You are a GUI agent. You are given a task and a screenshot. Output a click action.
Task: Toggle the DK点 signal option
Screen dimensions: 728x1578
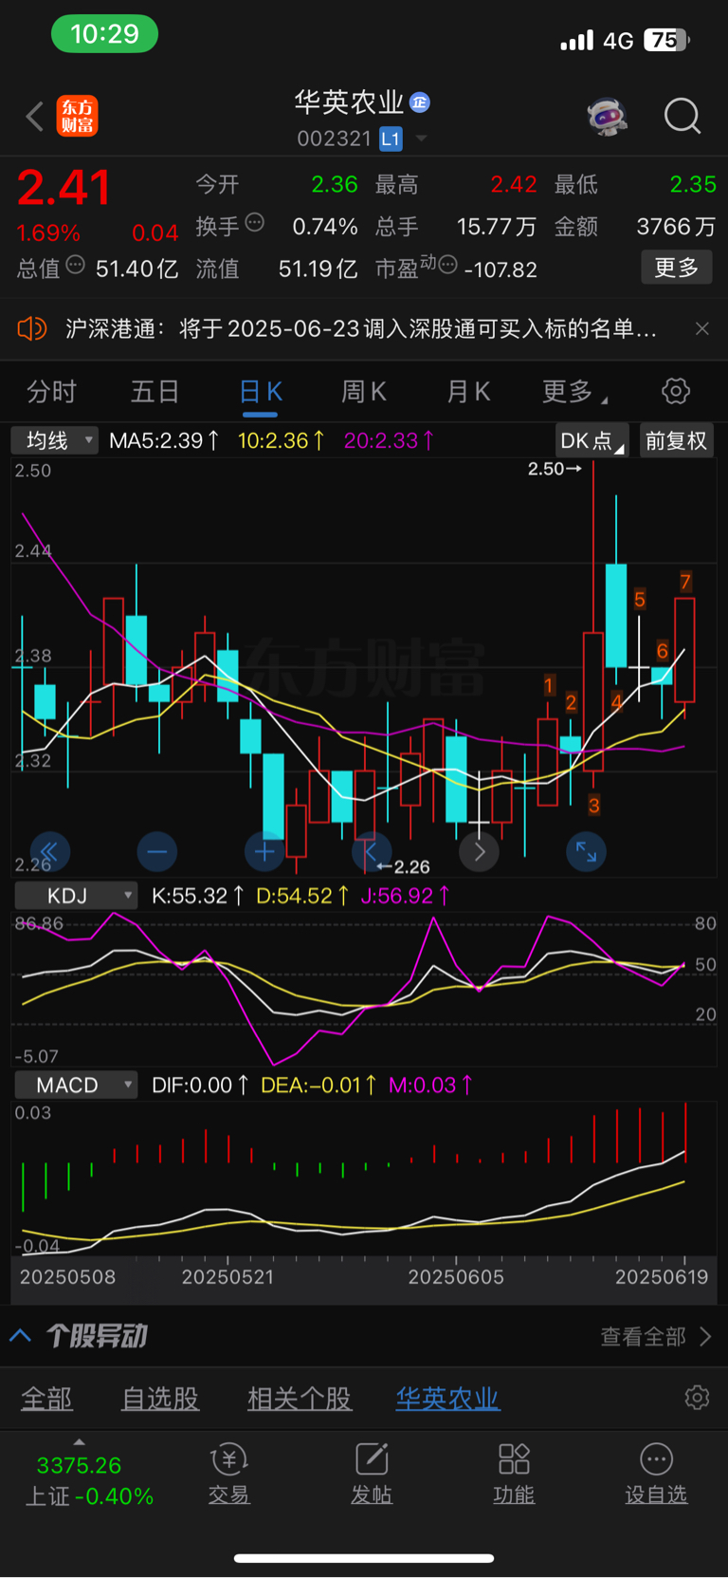point(592,440)
